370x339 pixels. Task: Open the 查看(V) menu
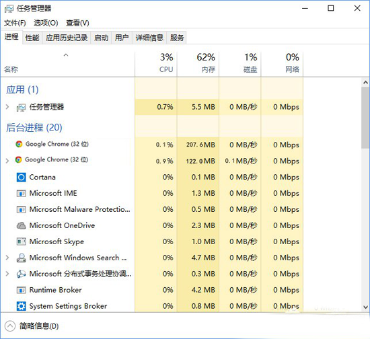click(x=77, y=23)
